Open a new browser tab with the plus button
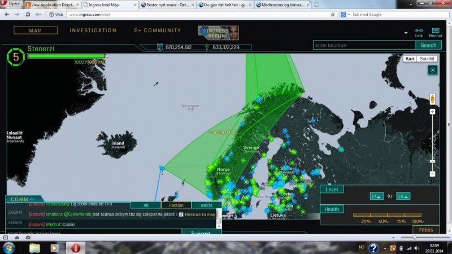This screenshot has height=254, width=452. (x=316, y=5)
